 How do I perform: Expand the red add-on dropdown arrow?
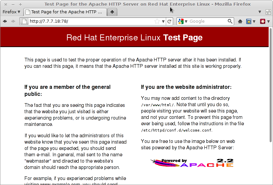click(x=268, y=21)
